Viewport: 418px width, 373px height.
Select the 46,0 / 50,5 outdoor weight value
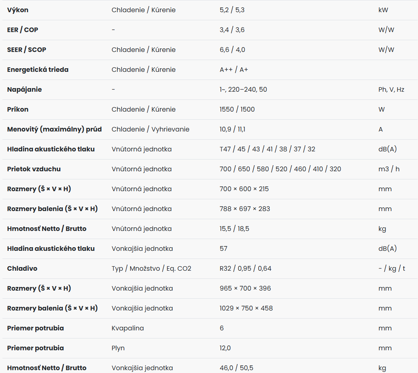(236, 368)
